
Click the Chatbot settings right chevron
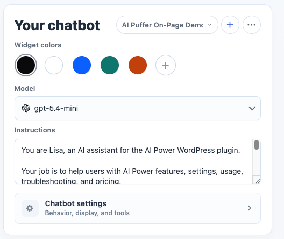(x=250, y=208)
